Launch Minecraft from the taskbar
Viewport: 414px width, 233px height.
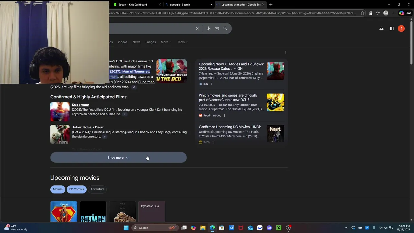279,228
